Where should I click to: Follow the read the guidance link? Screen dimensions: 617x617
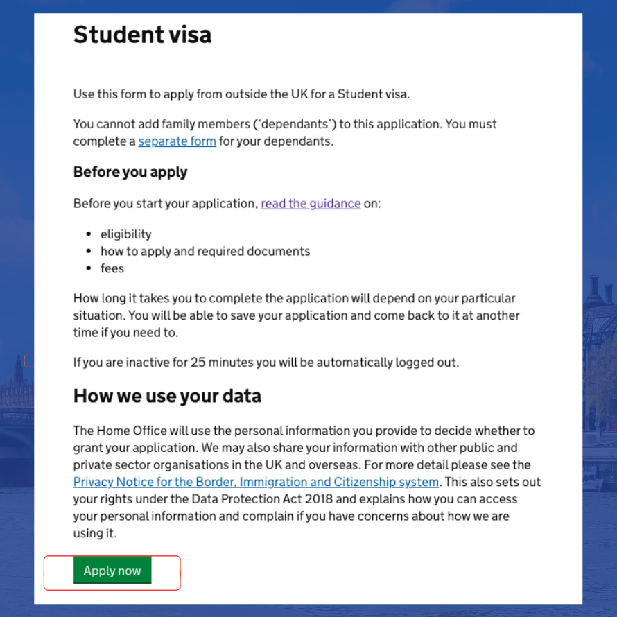[311, 203]
